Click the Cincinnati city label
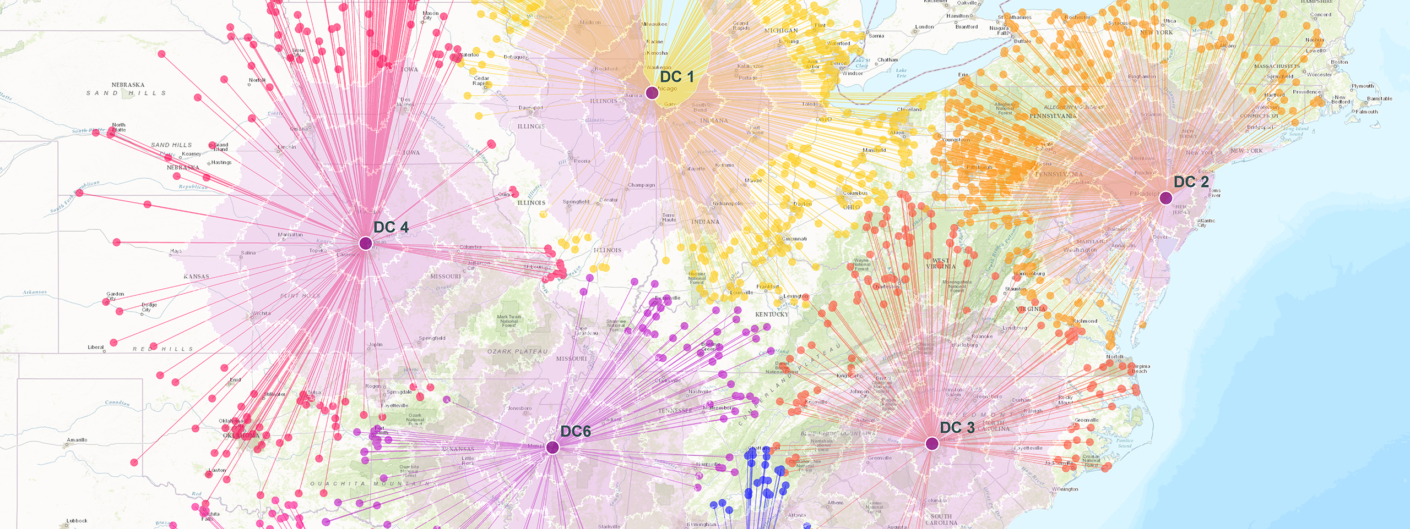1410x529 pixels. coord(794,239)
